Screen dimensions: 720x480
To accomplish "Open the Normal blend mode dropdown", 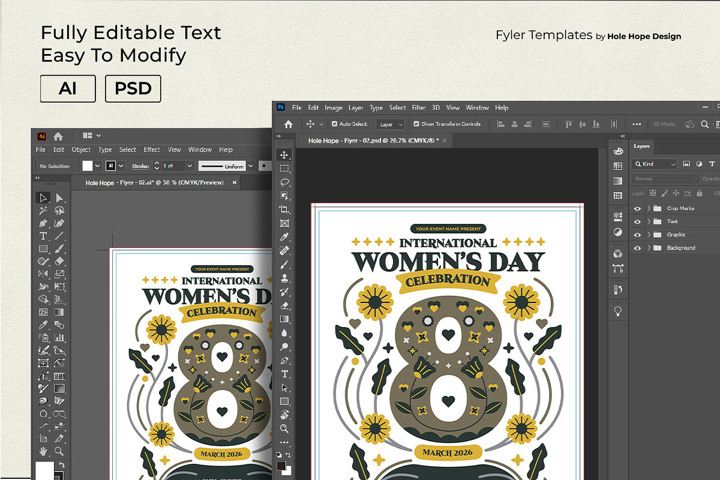I will click(665, 179).
